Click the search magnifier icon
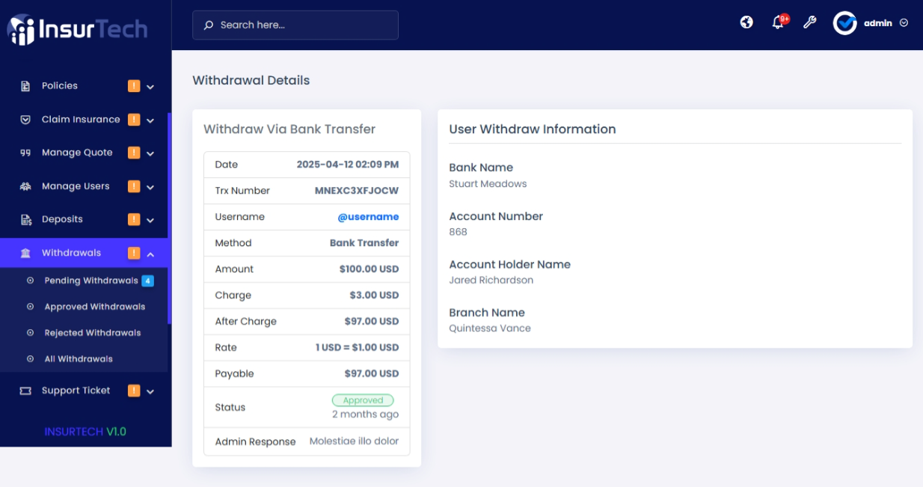 pos(209,25)
